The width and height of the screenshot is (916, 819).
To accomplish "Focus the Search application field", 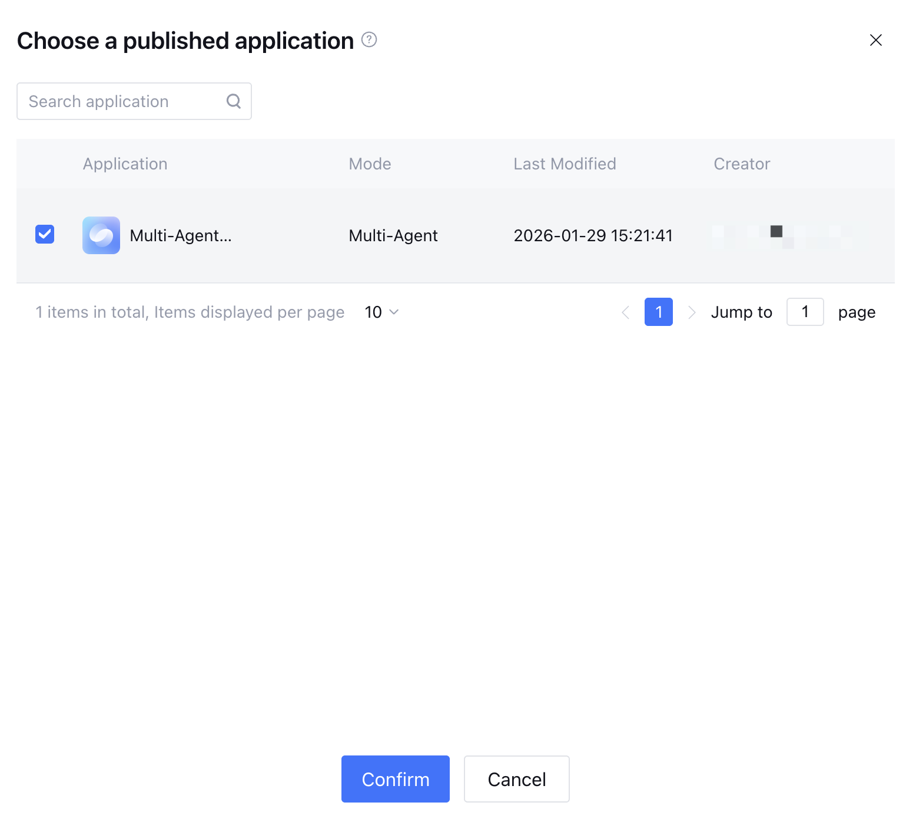I will (x=124, y=101).
